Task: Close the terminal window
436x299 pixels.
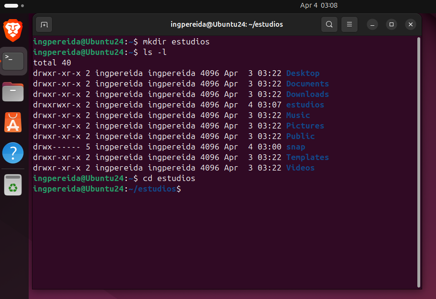Action: point(410,24)
